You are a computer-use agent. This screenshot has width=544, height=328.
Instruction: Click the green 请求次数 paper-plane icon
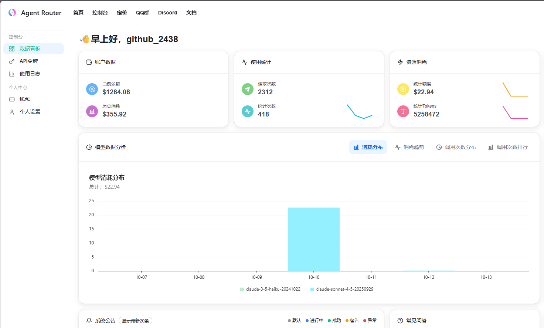coord(248,89)
